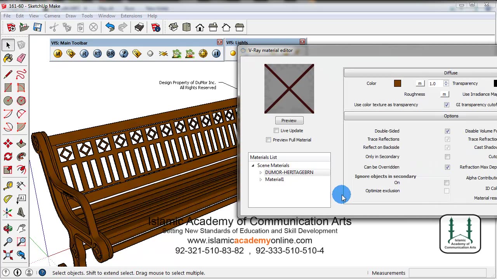Click the blue Undo arrow

[x=110, y=27]
